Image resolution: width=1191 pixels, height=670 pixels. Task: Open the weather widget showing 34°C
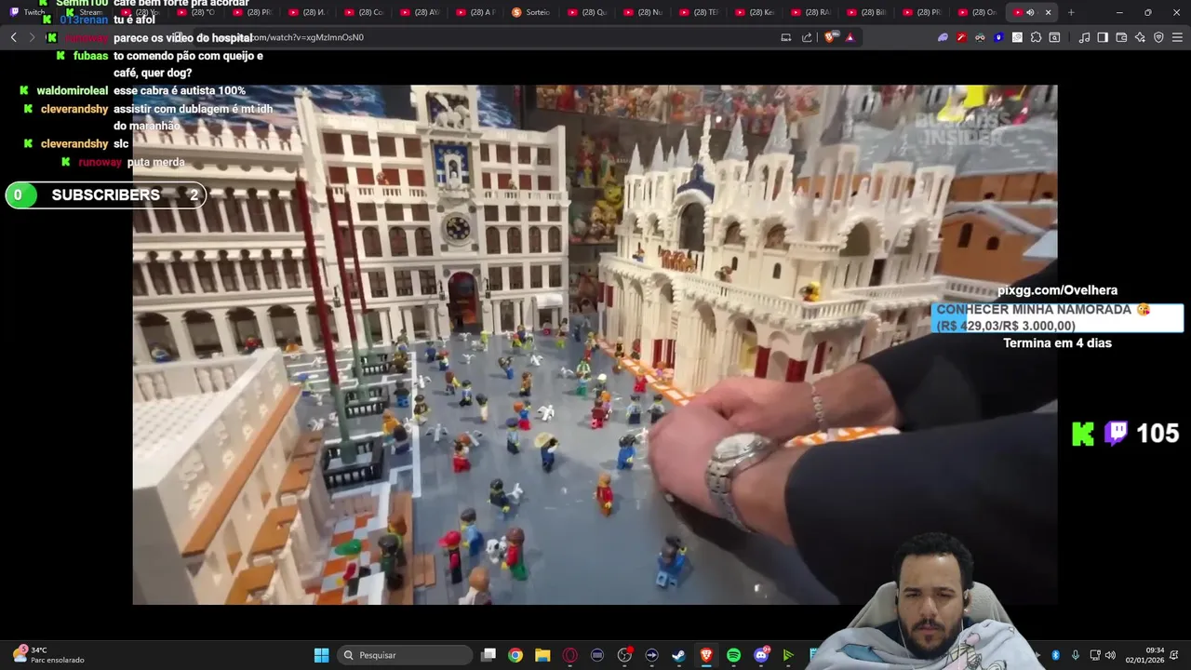click(48, 655)
